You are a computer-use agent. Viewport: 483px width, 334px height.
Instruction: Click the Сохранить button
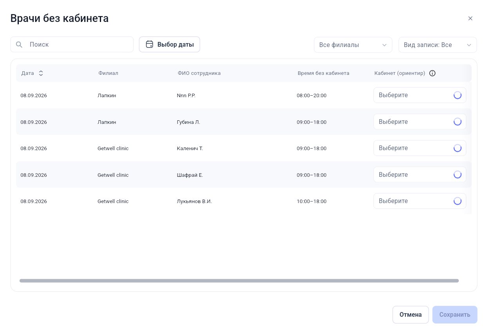click(455, 314)
